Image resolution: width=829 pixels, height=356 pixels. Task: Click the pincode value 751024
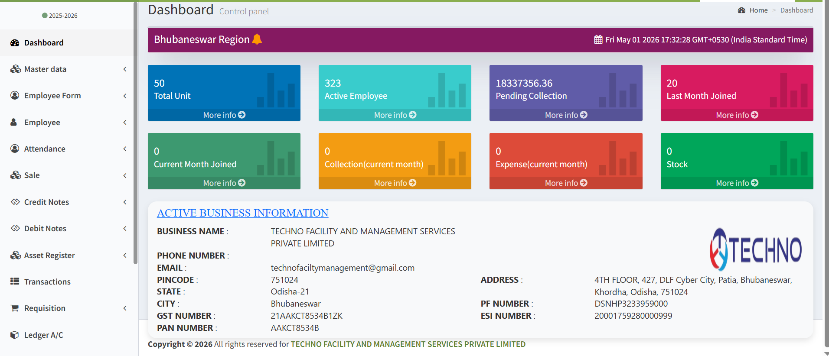[284, 280]
